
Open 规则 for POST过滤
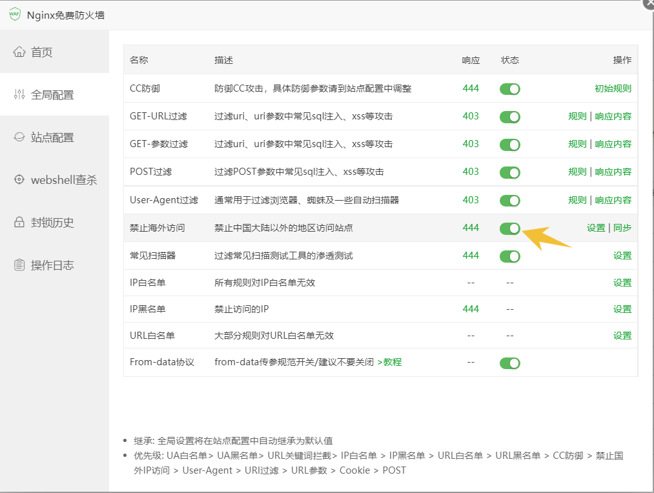(577, 172)
